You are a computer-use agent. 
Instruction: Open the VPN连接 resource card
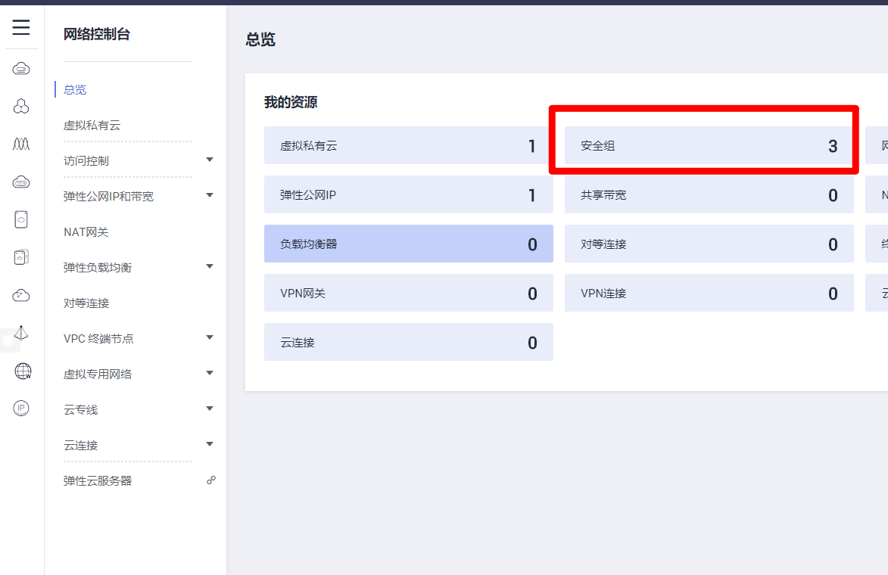[709, 293]
